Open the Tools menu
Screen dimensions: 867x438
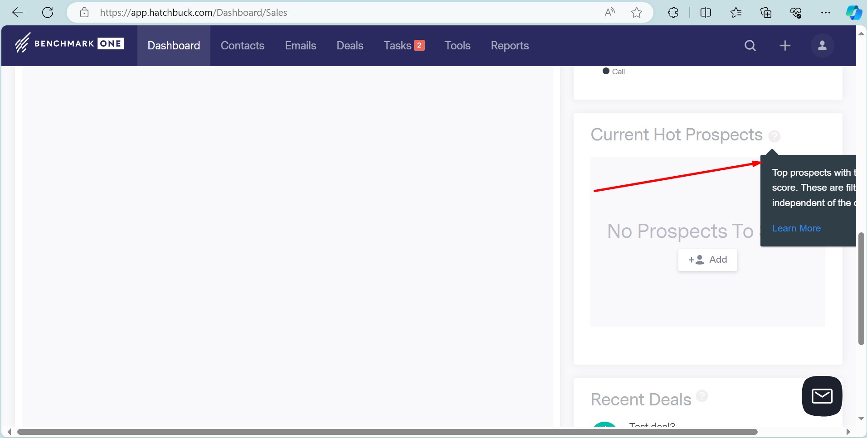(x=458, y=46)
